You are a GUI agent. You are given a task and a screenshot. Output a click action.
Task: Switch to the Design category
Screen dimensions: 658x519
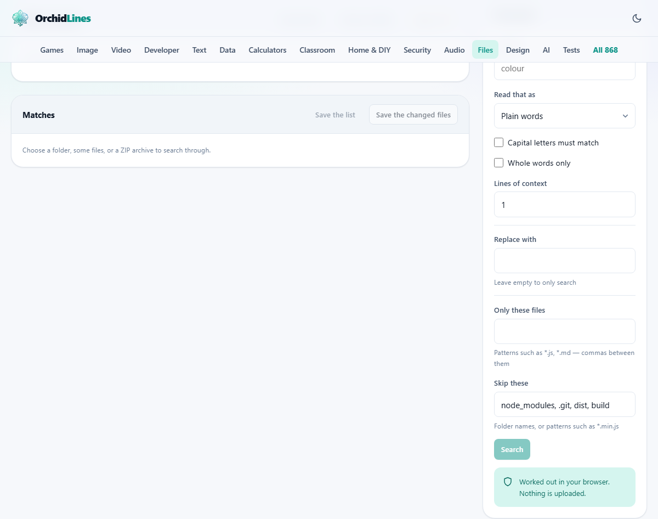pyautogui.click(x=518, y=50)
